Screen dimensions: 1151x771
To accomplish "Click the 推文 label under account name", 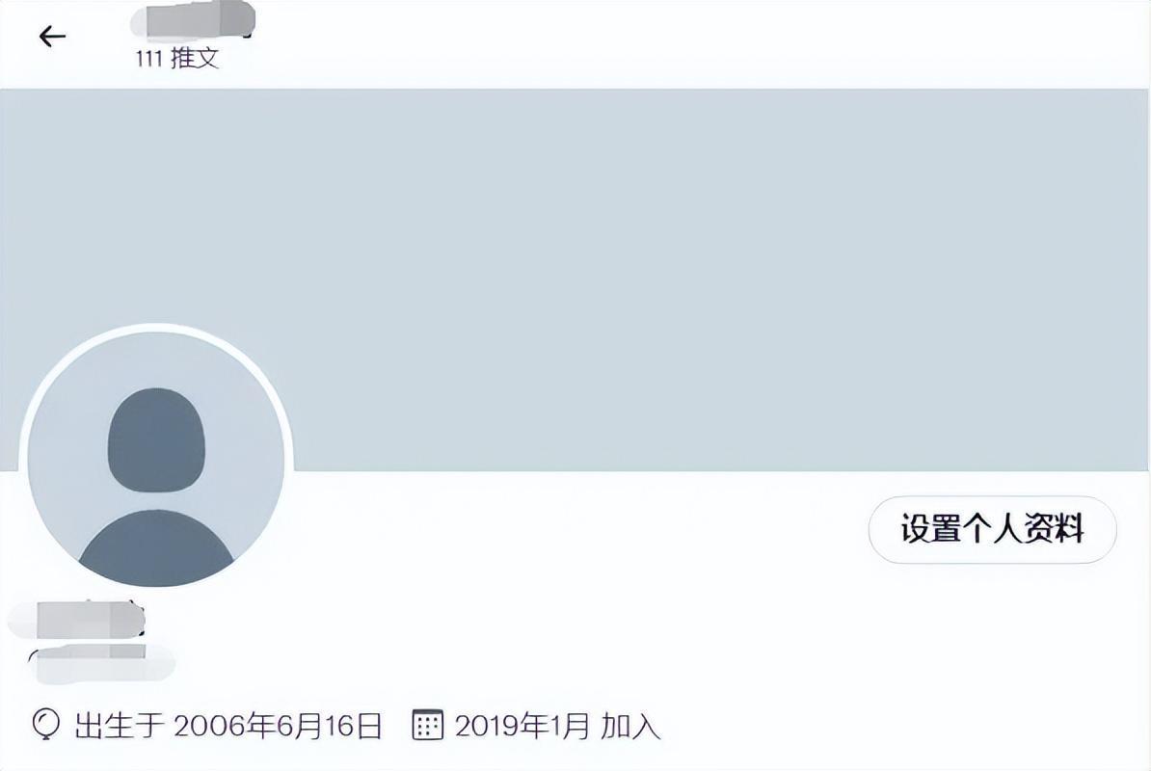I will point(195,57).
